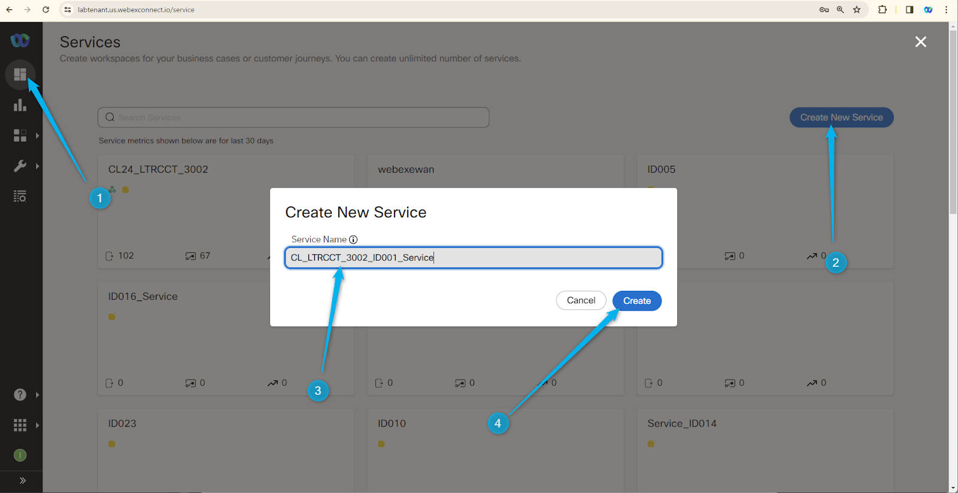This screenshot has height=493, width=958.
Task: Open the Service_ID014 service card
Action: (x=765, y=450)
